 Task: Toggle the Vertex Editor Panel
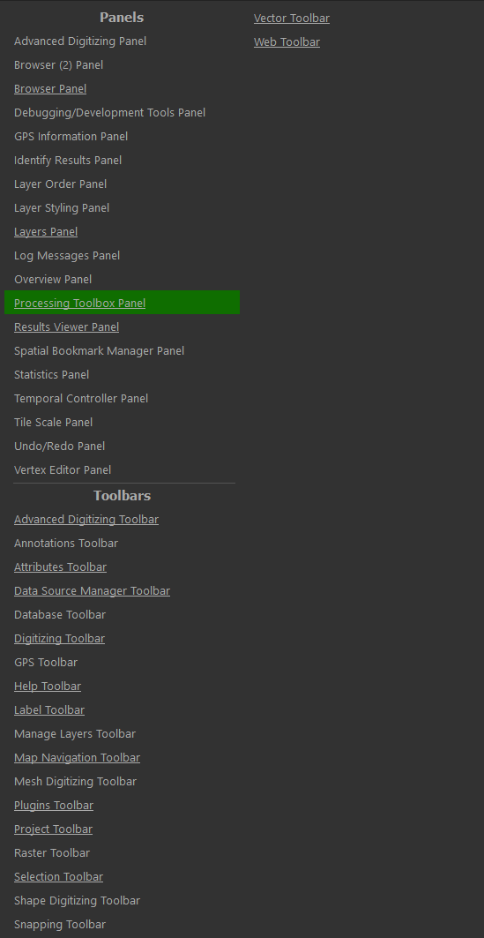pos(63,469)
